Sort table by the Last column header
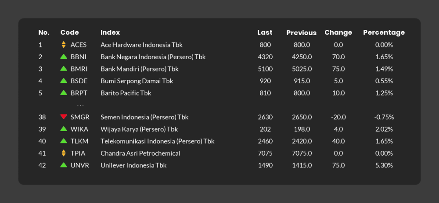Viewport: 439px width, 203px height. 265,32
